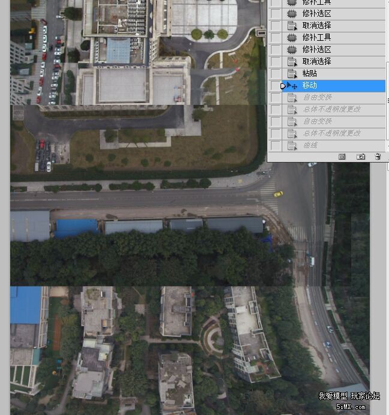The image size is (389, 415).
Task: Click the icon of 自由变换 directly below 移动
Action: tap(292, 98)
